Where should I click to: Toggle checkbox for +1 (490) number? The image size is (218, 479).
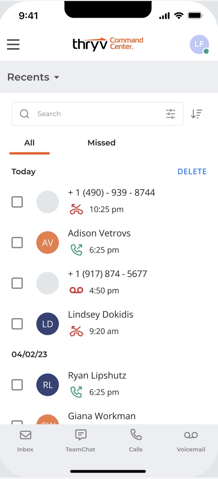click(x=17, y=202)
